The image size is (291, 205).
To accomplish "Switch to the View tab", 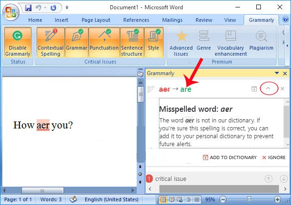I will tap(230, 20).
